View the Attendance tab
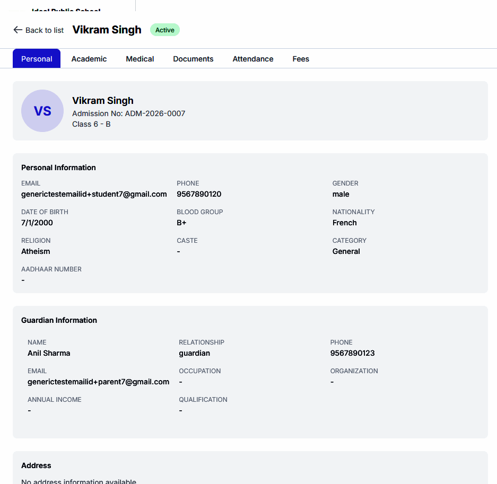Viewport: 497px width, 484px height. click(x=253, y=59)
